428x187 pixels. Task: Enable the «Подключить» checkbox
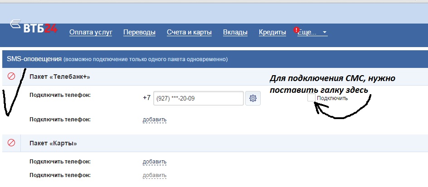[x=311, y=98]
